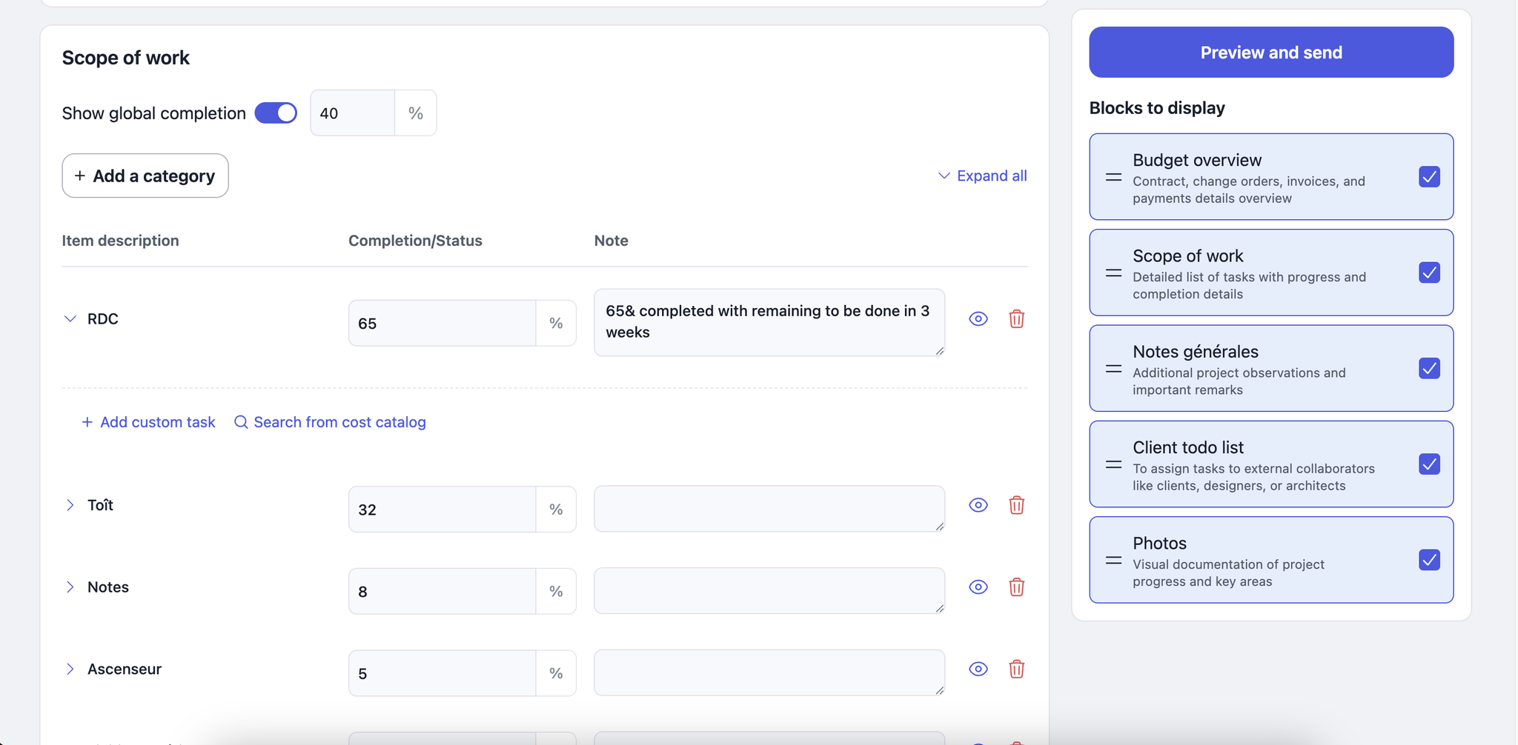Open Search from cost catalog link
The height and width of the screenshot is (745, 1518).
[331, 422]
